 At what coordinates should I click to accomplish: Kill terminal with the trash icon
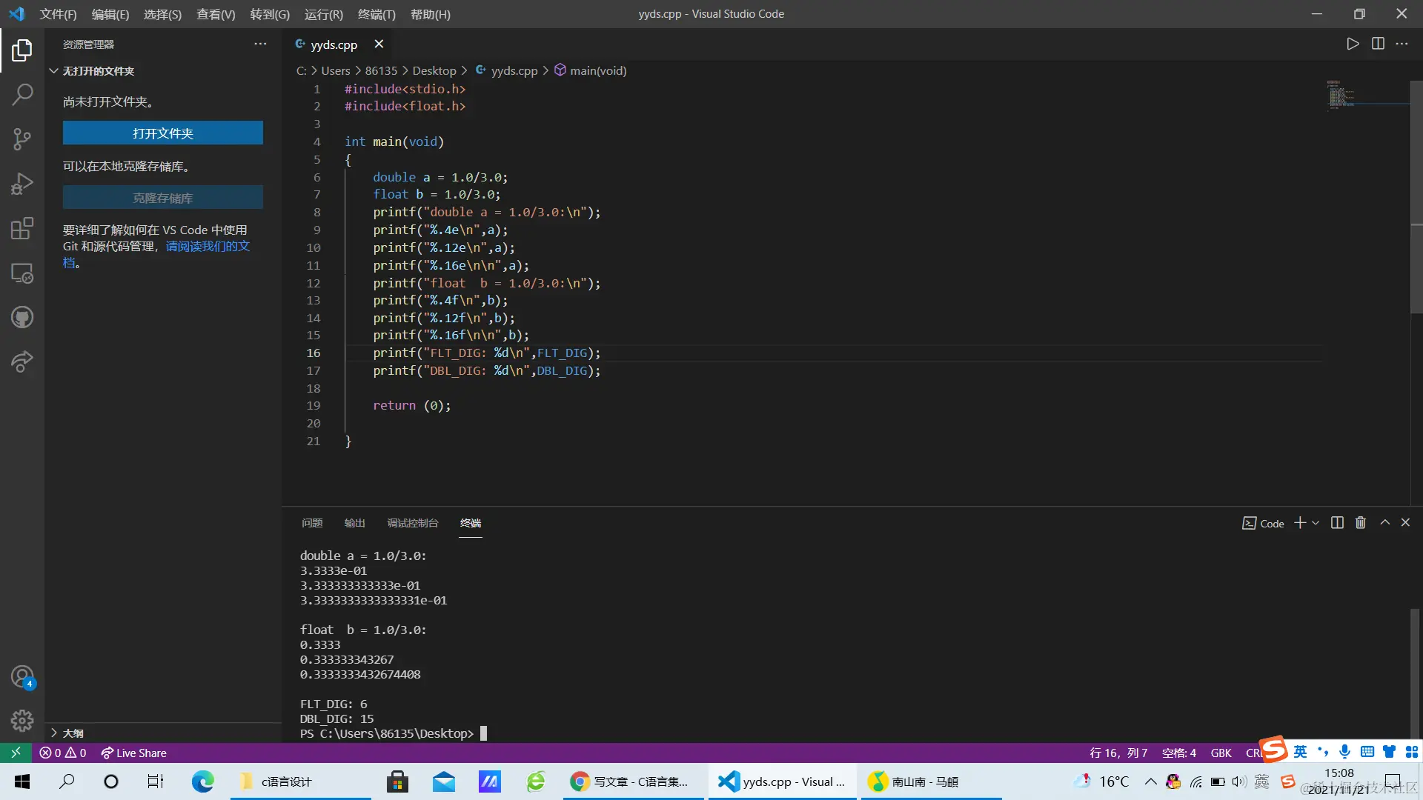point(1361,523)
